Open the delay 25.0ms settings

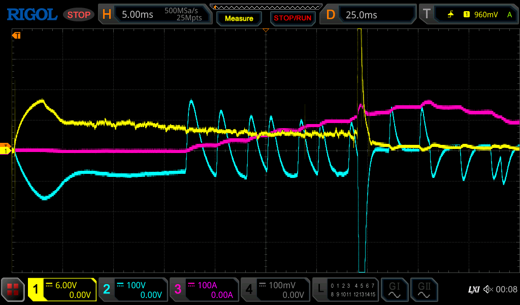[368, 15]
